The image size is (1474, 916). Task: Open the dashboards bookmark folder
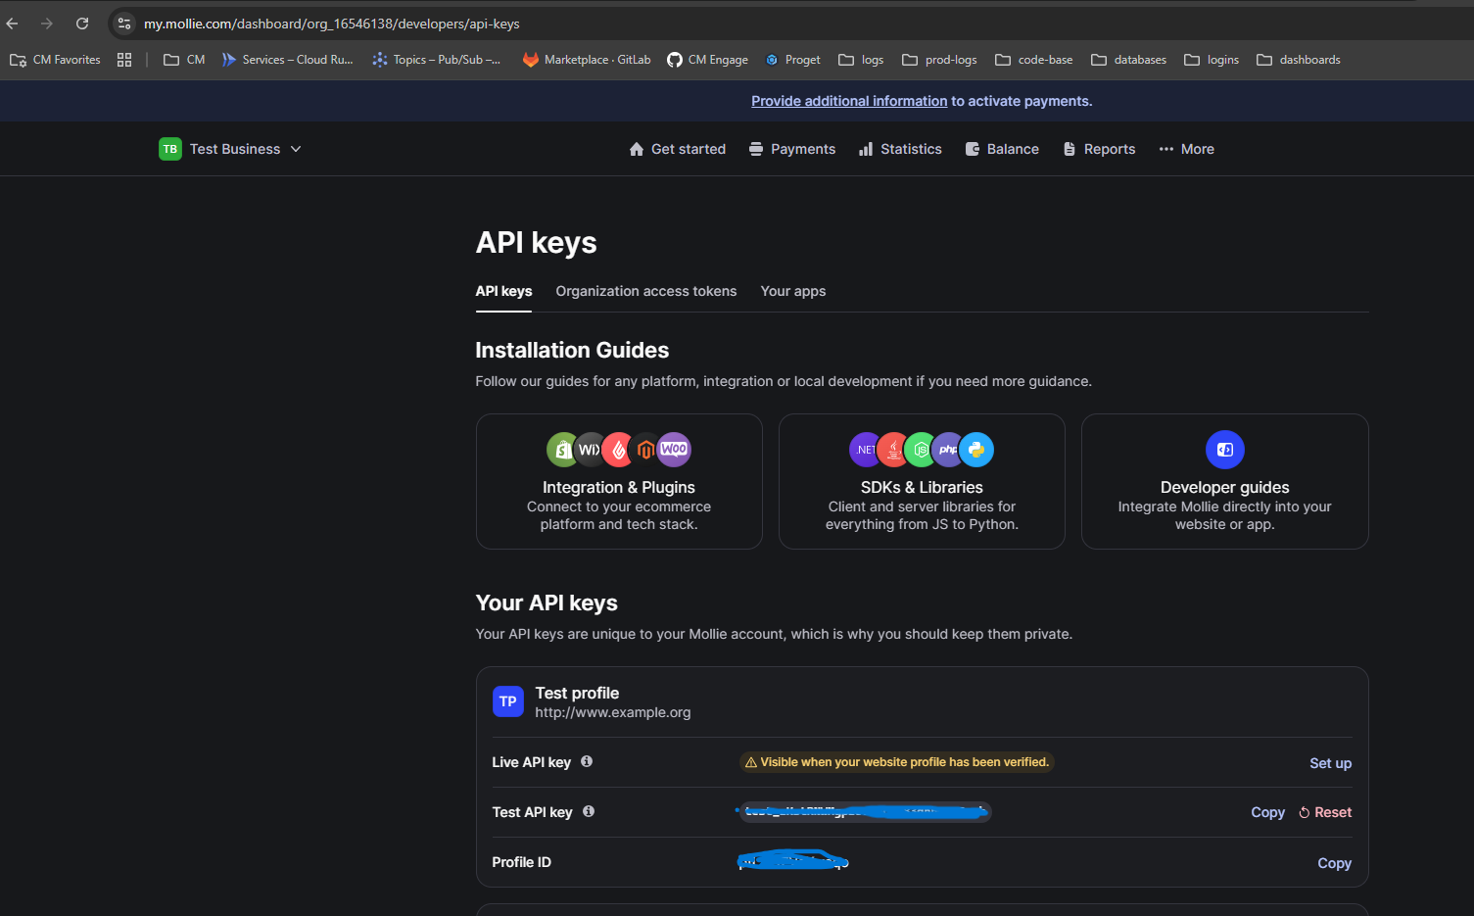pyautogui.click(x=1299, y=60)
